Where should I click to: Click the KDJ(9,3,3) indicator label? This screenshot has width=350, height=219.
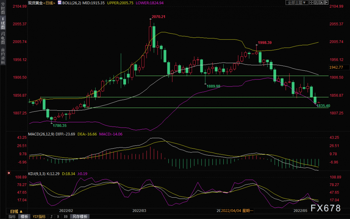coord(37,174)
